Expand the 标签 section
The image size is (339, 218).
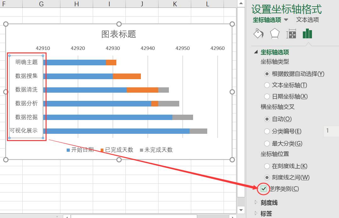tap(256, 213)
